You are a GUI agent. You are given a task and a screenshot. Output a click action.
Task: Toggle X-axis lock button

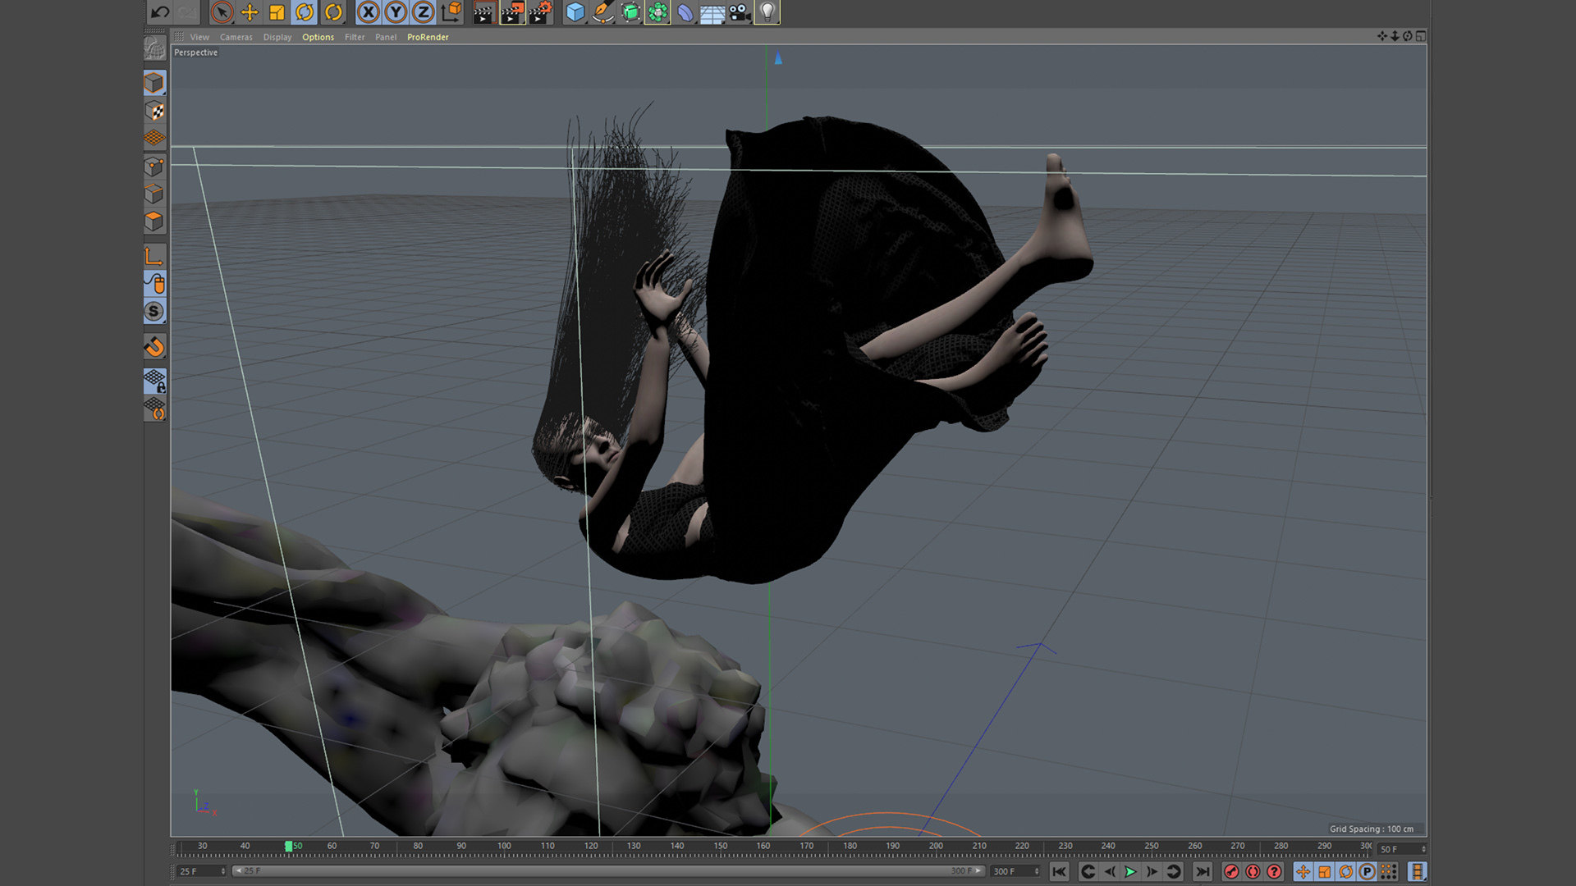[x=369, y=12]
